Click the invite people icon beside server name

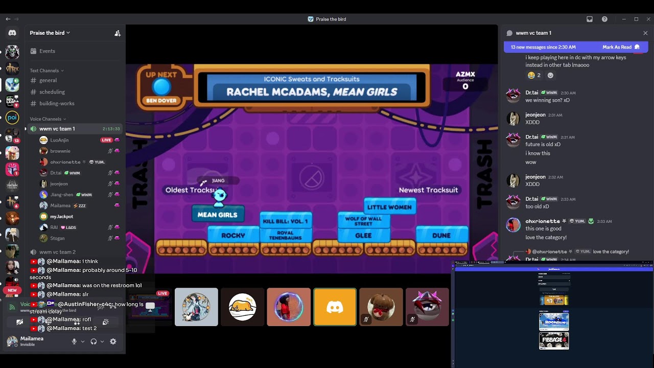pos(118,33)
